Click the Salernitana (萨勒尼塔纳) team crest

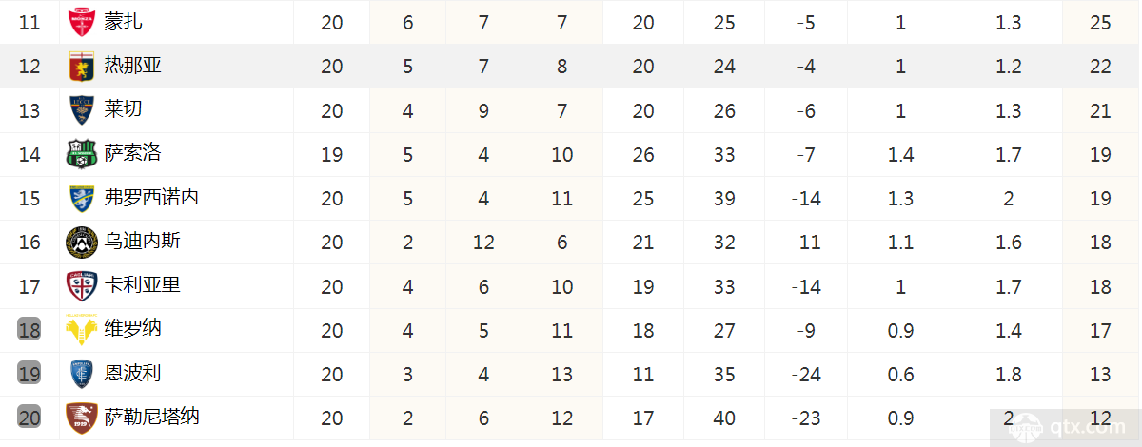pos(81,416)
